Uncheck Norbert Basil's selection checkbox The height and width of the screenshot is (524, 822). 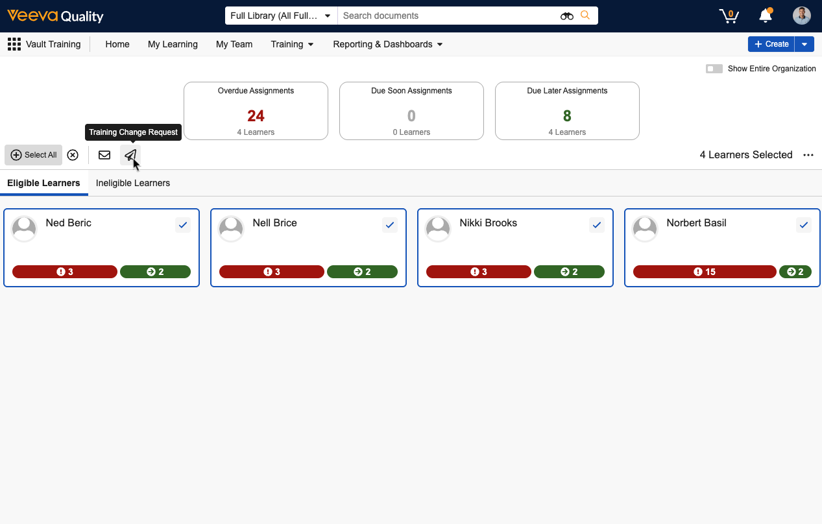click(804, 225)
